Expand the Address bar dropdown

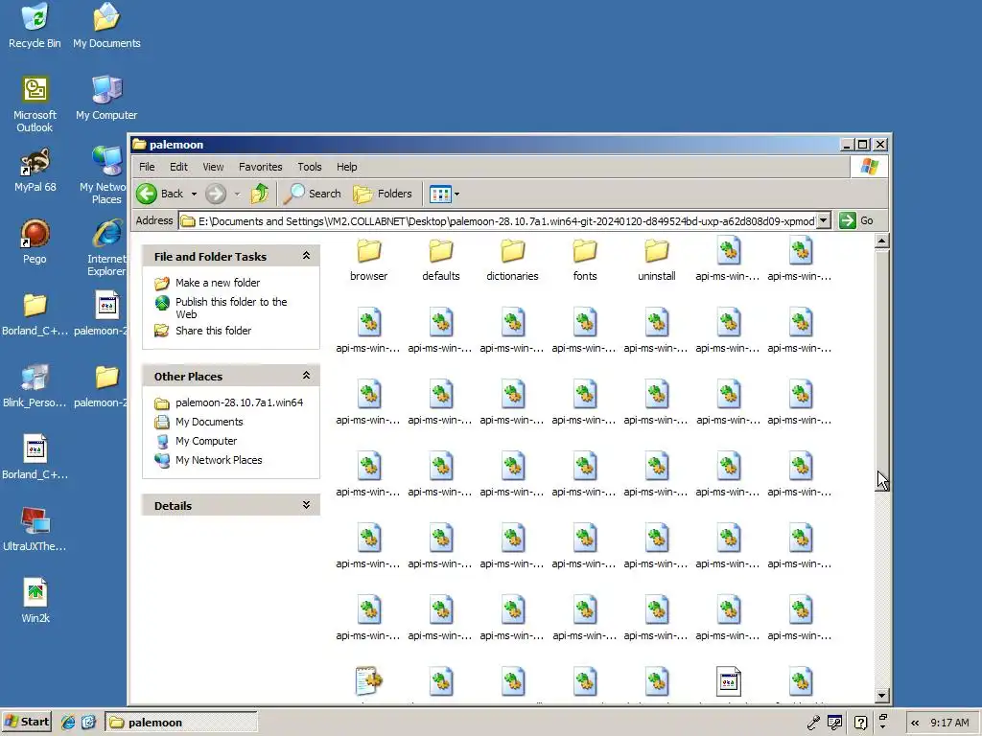click(824, 220)
